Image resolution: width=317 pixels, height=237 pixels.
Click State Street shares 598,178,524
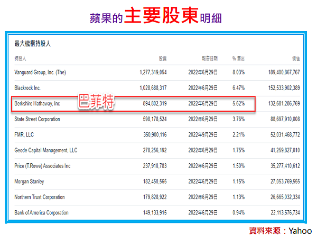point(155,119)
